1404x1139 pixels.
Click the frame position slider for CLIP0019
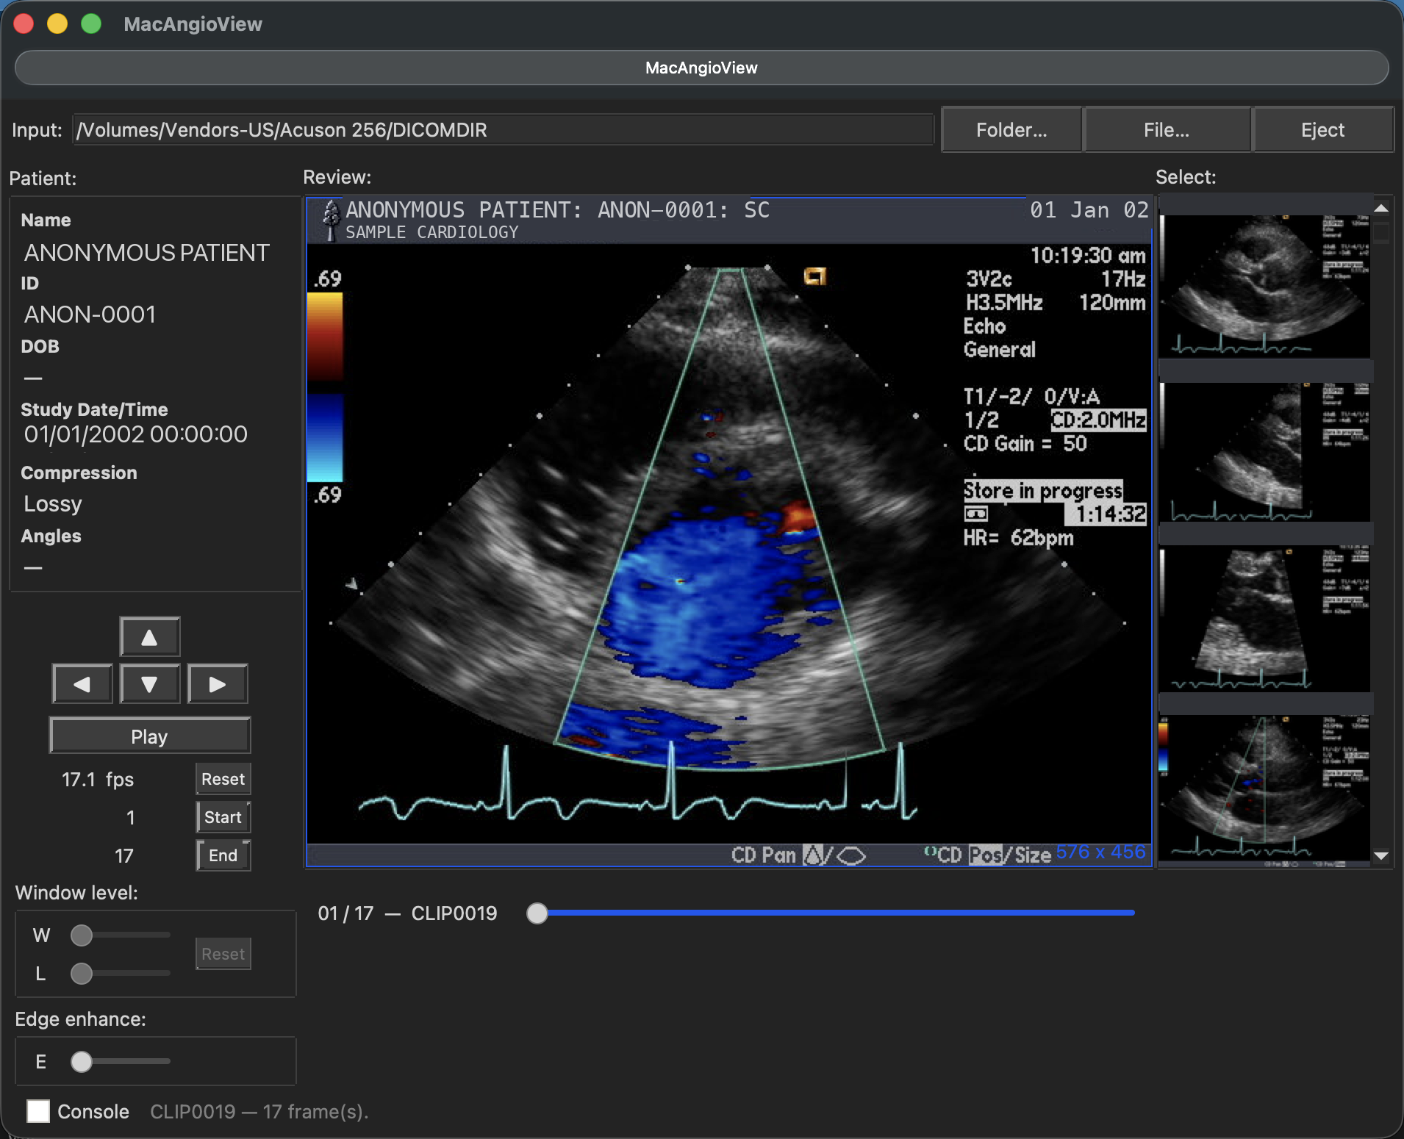831,913
